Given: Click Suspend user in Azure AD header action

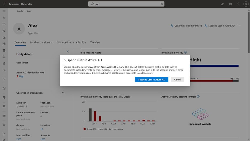Looking at the screenshot, I should 219,26.
